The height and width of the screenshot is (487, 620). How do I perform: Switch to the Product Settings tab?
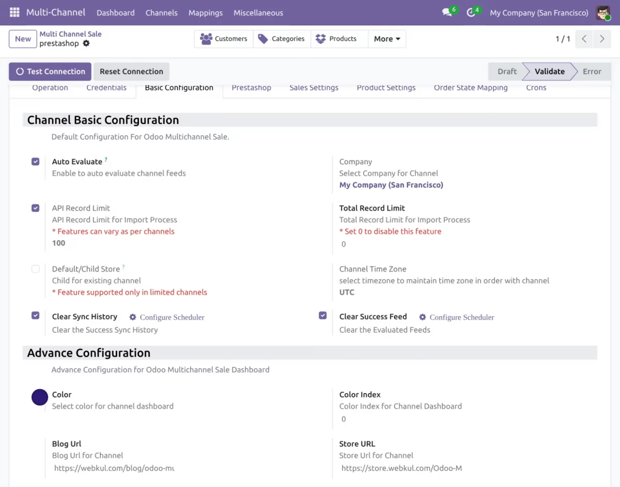tap(386, 88)
